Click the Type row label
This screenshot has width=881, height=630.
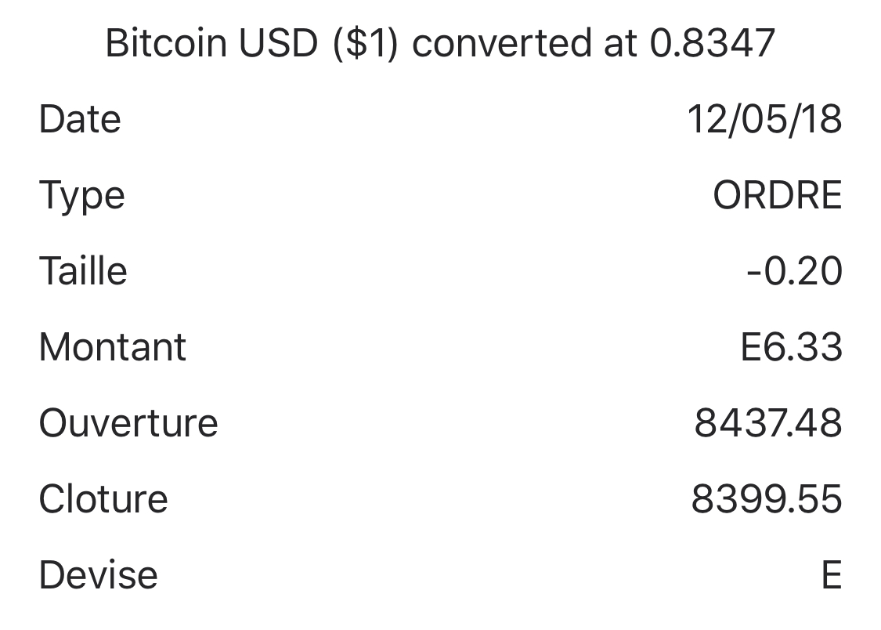coord(81,196)
